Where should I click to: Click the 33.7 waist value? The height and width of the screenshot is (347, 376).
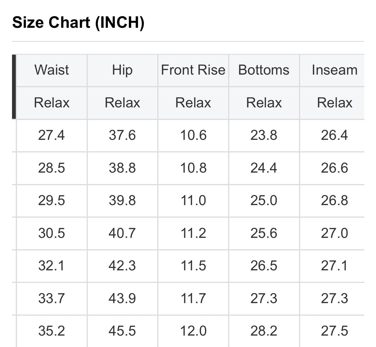[x=52, y=298]
